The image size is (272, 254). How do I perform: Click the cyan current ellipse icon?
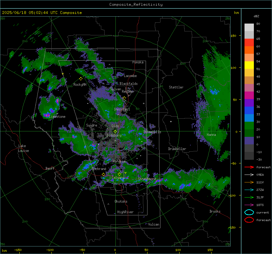click(249, 212)
